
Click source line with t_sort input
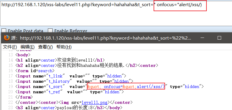[110, 87]
